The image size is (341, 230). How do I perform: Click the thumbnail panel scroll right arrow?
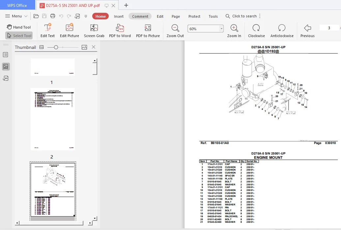click(x=90, y=223)
